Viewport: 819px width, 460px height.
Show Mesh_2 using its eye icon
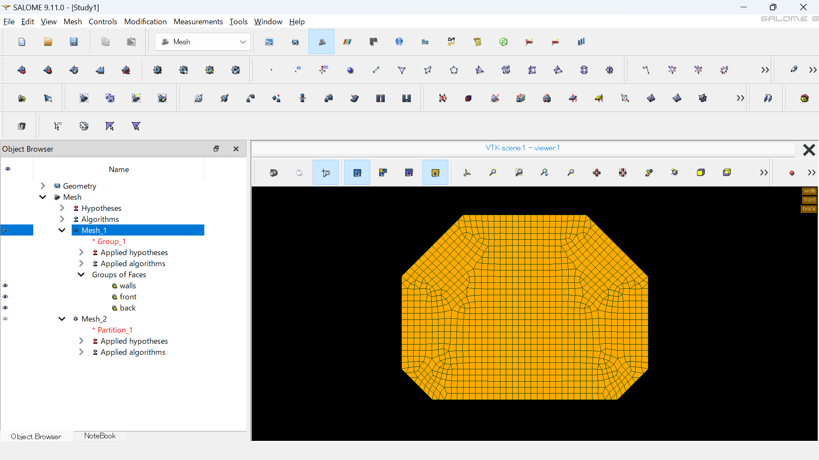(6, 319)
